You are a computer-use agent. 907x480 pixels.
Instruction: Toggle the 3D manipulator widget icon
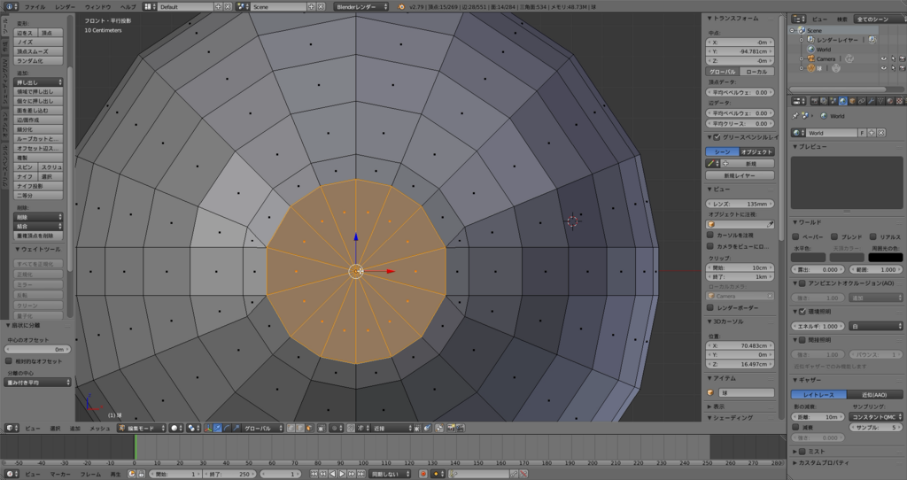tap(208, 428)
